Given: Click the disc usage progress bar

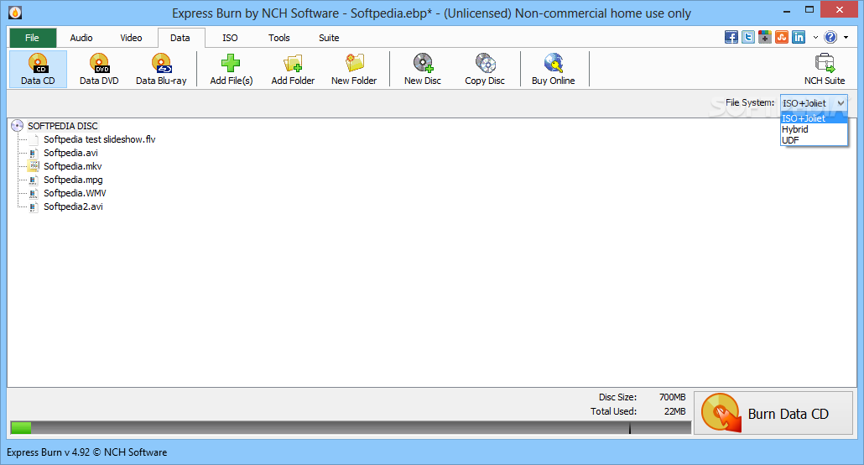Looking at the screenshot, I should 351,427.
